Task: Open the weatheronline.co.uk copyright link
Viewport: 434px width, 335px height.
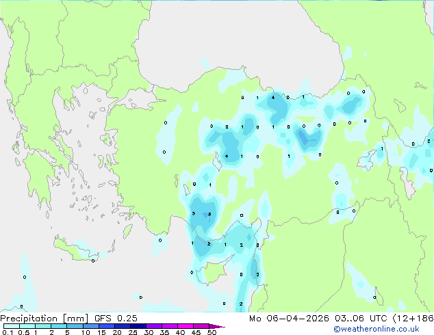Action: click(x=376, y=329)
